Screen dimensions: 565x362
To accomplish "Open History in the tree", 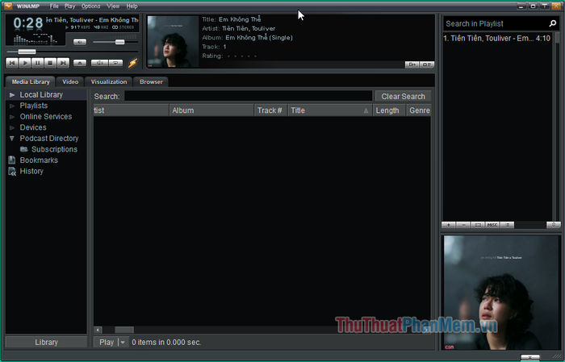I will 31,171.
